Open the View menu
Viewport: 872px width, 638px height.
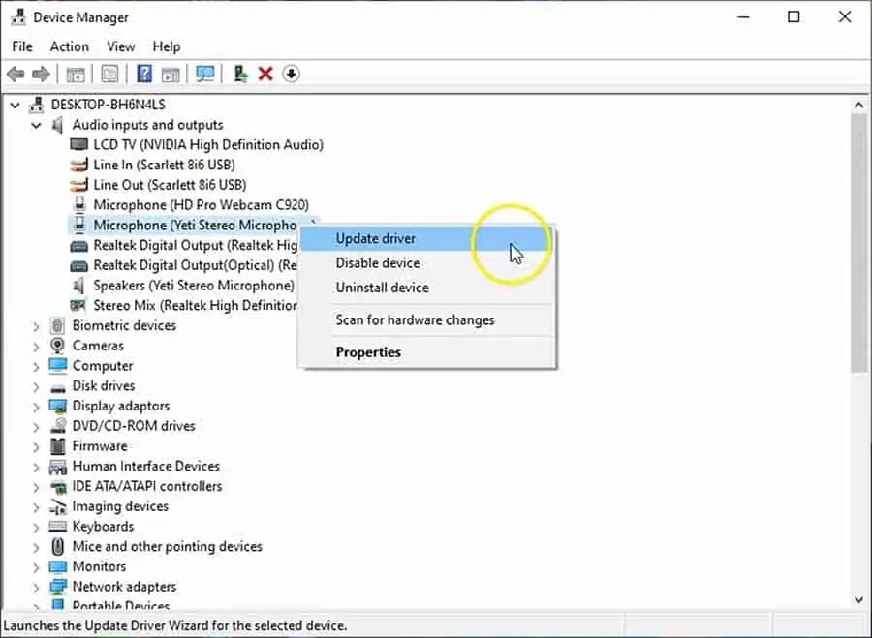coord(120,46)
